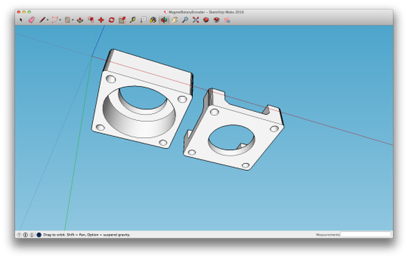The height and width of the screenshot is (259, 408).
Task: Click the geo-location status bar icon
Action: [19, 235]
